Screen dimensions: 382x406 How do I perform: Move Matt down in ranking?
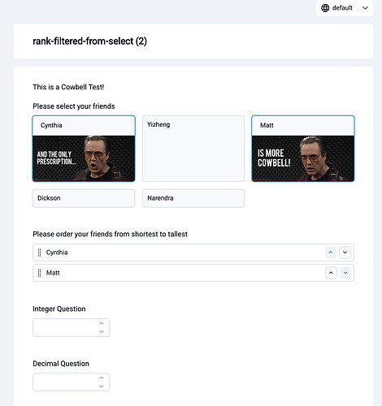(x=345, y=273)
